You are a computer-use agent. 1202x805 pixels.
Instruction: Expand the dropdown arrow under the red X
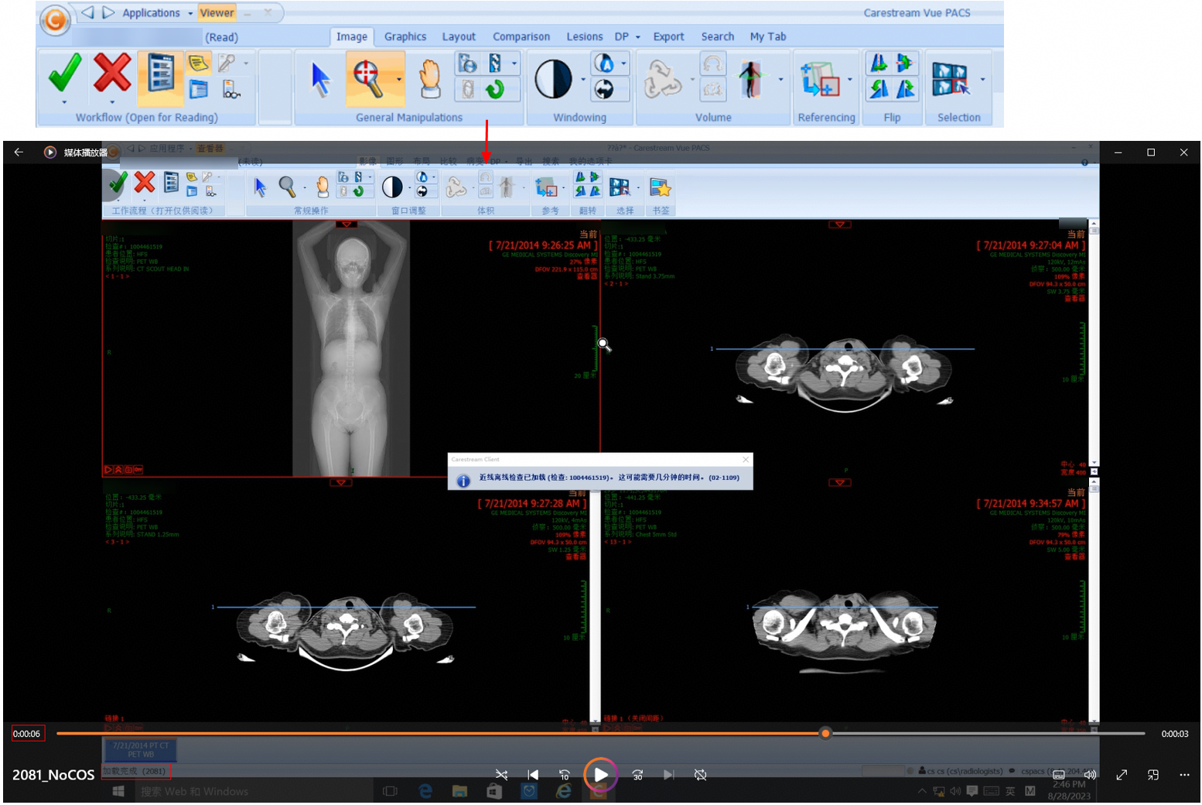pos(112,102)
